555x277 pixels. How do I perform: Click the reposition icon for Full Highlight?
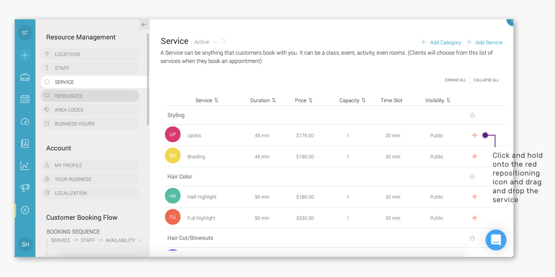click(475, 218)
